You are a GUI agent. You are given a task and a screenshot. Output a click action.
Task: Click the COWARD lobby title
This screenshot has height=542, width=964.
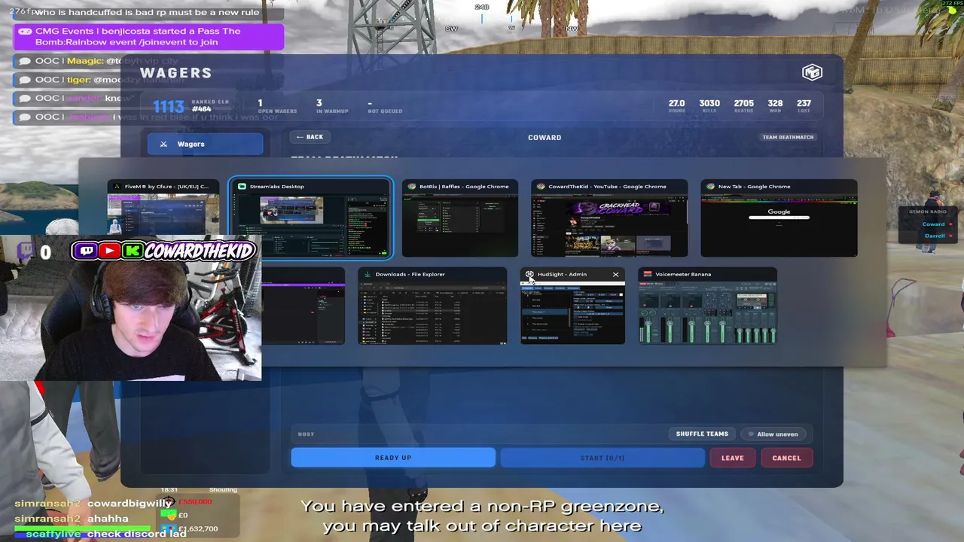coord(545,138)
